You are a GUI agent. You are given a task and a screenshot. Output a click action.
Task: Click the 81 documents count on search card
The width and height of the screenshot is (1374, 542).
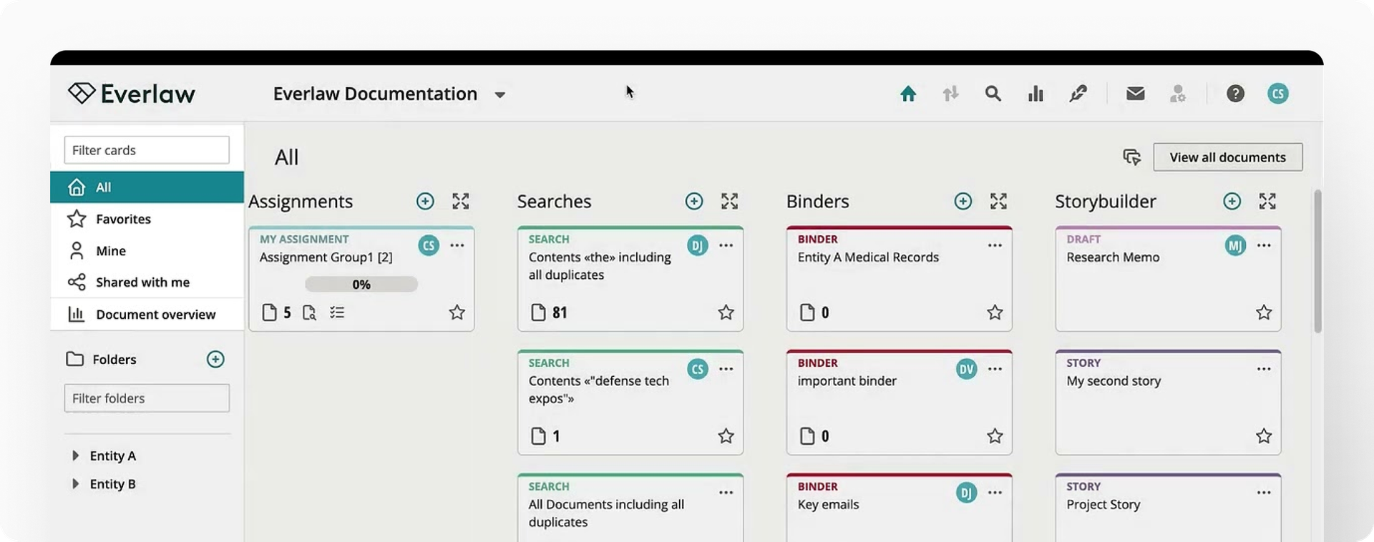(550, 312)
